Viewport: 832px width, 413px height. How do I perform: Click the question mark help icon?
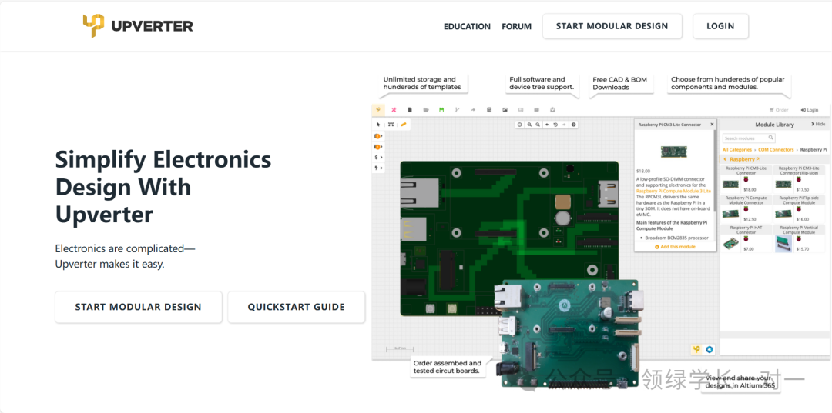tap(573, 125)
